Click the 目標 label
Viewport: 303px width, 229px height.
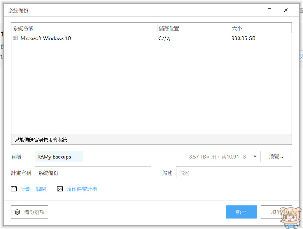tap(16, 157)
